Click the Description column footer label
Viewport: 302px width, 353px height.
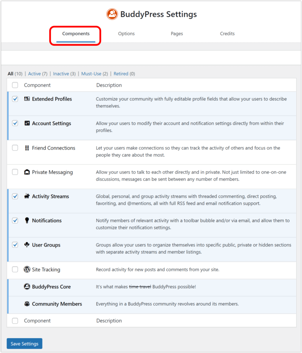[x=109, y=321]
